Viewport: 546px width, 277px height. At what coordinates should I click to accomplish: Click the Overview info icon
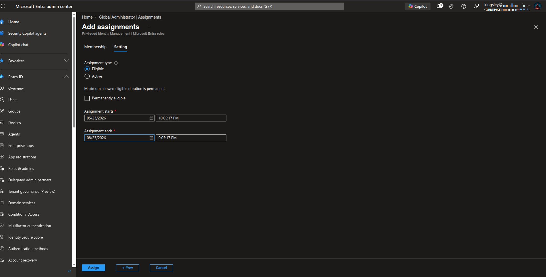click(x=2, y=88)
